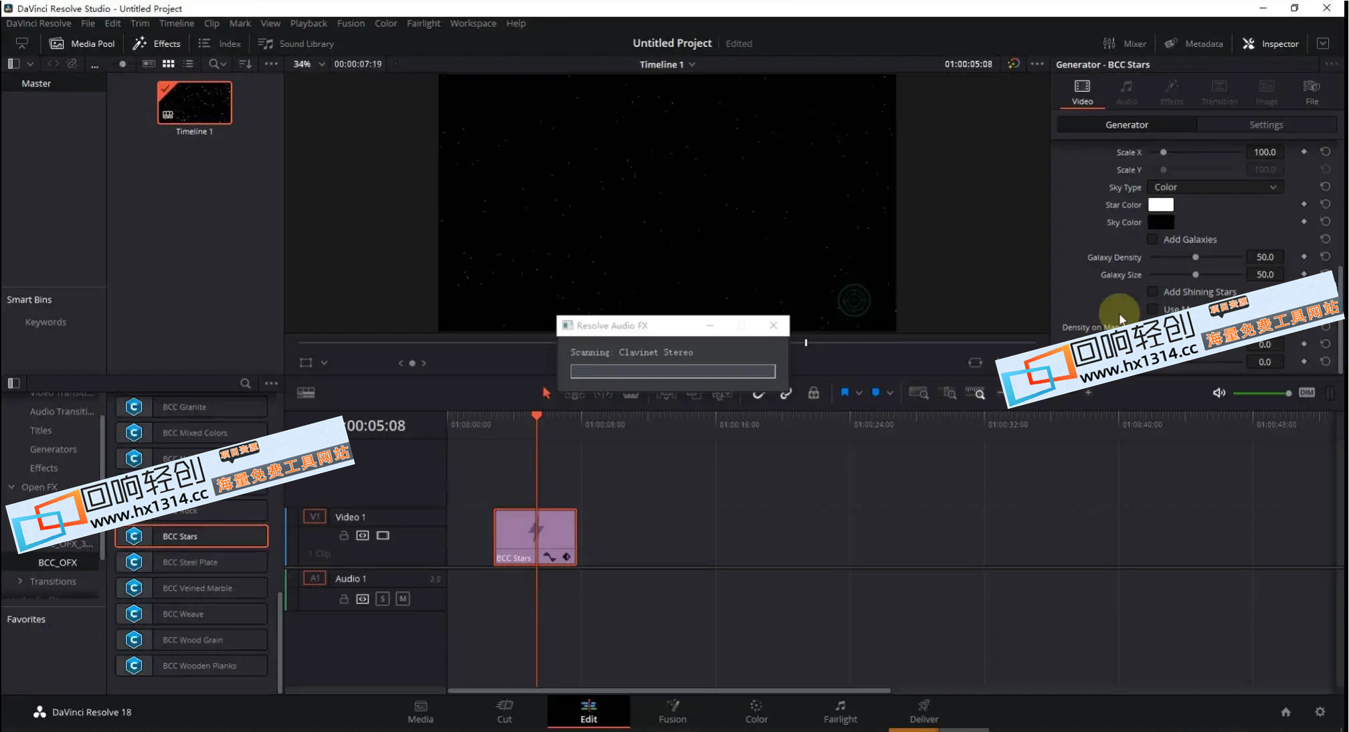Adjust the Galaxy Density slider
Screen dimensions: 1349x732
tap(1196, 257)
